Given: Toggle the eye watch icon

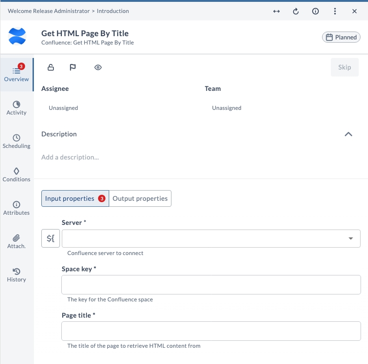Looking at the screenshot, I should (x=98, y=67).
